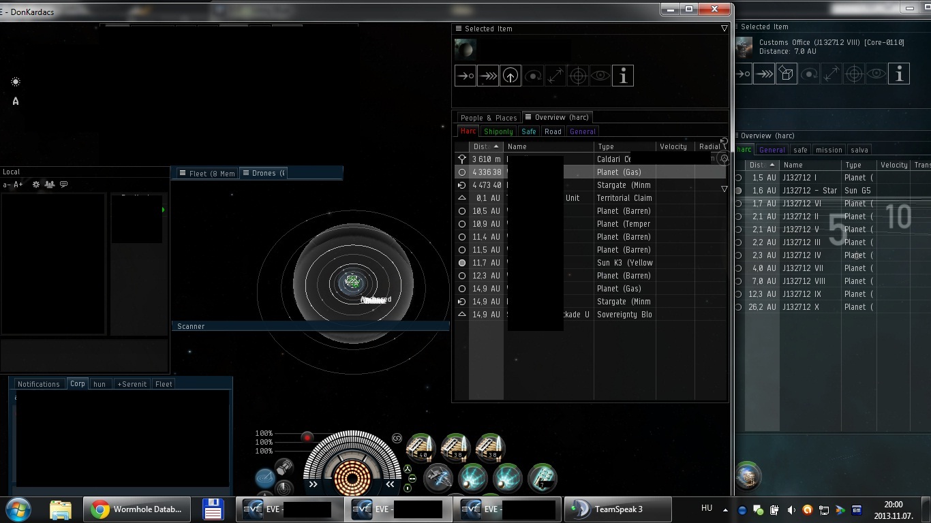This screenshot has width=931, height=523.
Task: Toggle Local chat member list icon
Action: click(50, 185)
